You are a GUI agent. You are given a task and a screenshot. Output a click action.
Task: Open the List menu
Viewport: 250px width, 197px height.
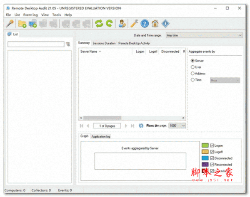[x=17, y=15]
